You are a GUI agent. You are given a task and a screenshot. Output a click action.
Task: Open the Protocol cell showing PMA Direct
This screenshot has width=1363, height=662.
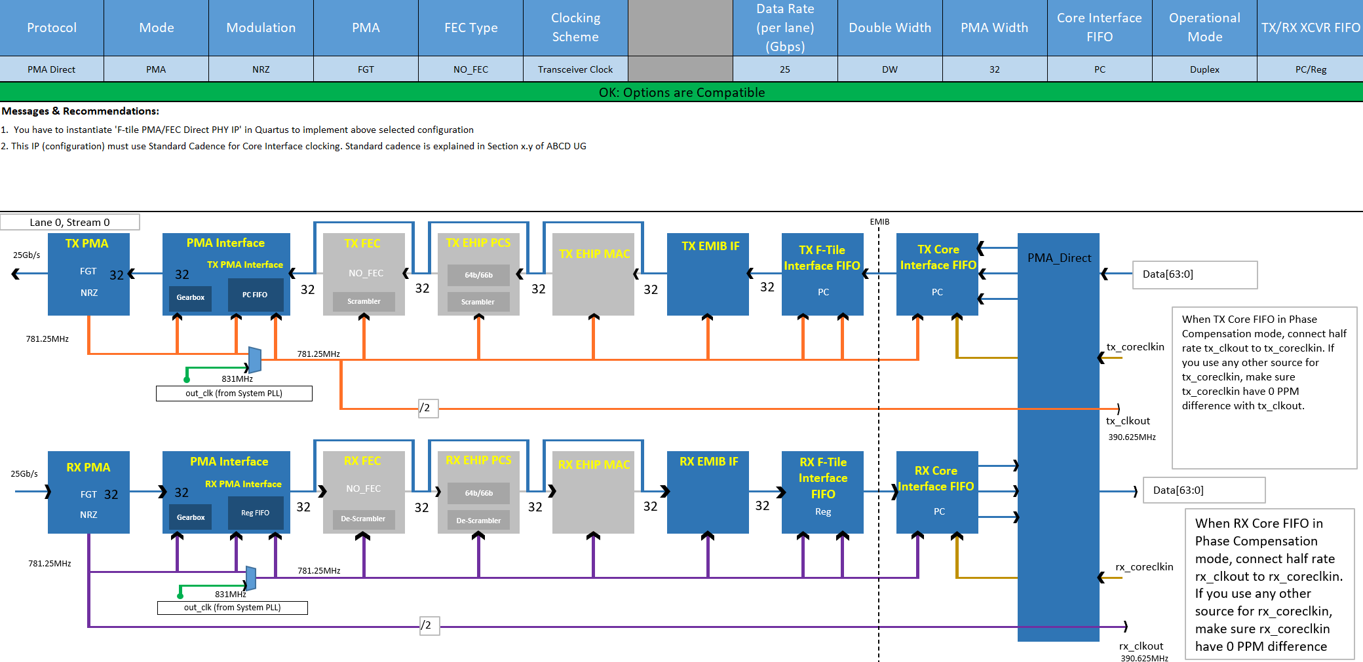(x=52, y=69)
